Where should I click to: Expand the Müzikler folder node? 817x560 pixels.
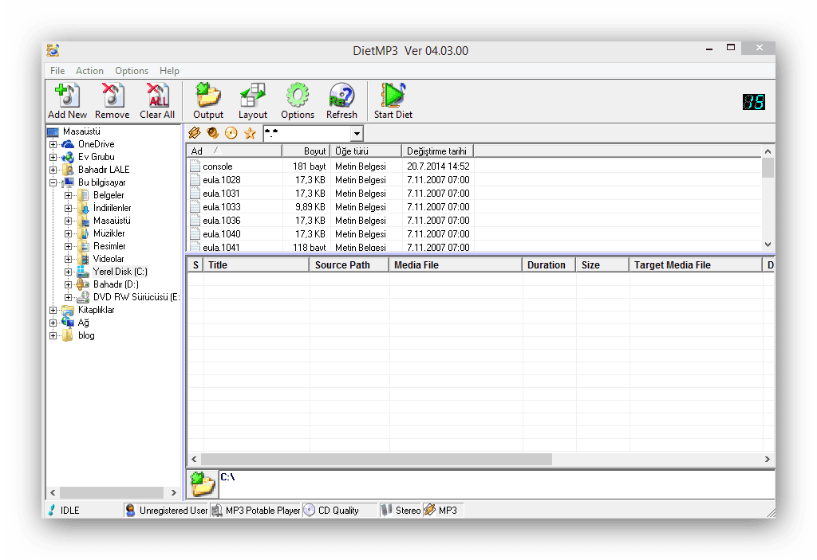tap(68, 233)
